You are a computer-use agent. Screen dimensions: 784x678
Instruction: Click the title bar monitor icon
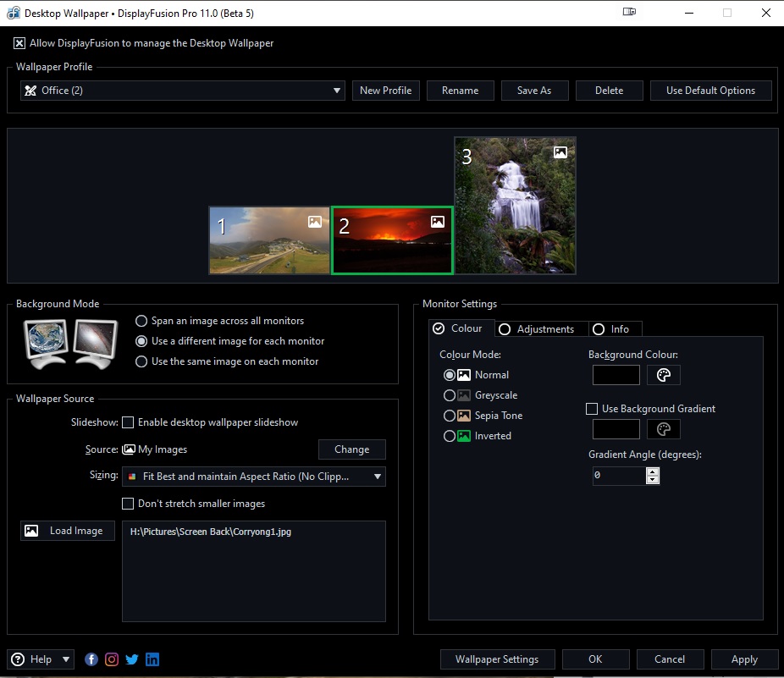629,13
